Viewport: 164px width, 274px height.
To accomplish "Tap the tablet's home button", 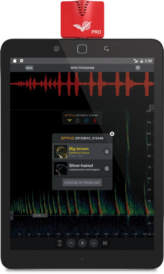I will [82, 49].
